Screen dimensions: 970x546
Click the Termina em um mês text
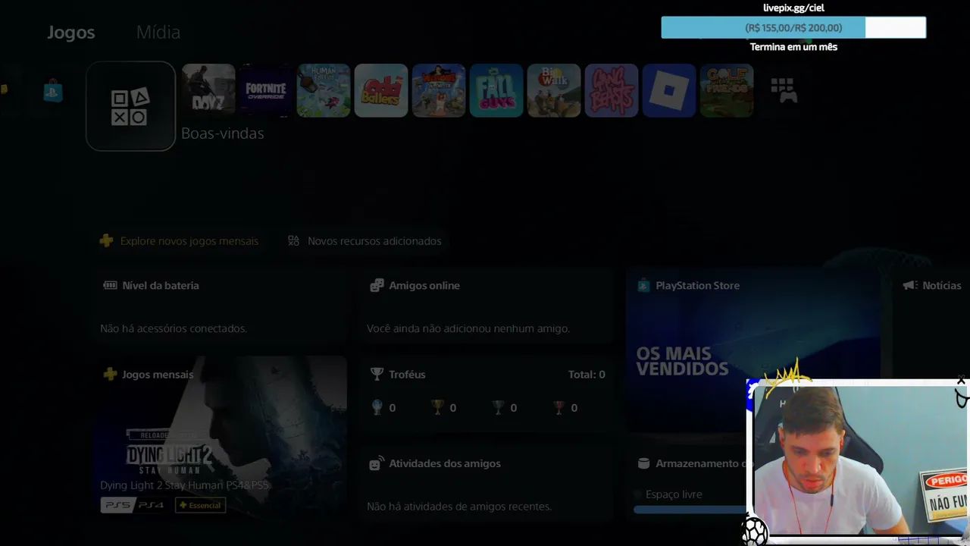tap(793, 47)
